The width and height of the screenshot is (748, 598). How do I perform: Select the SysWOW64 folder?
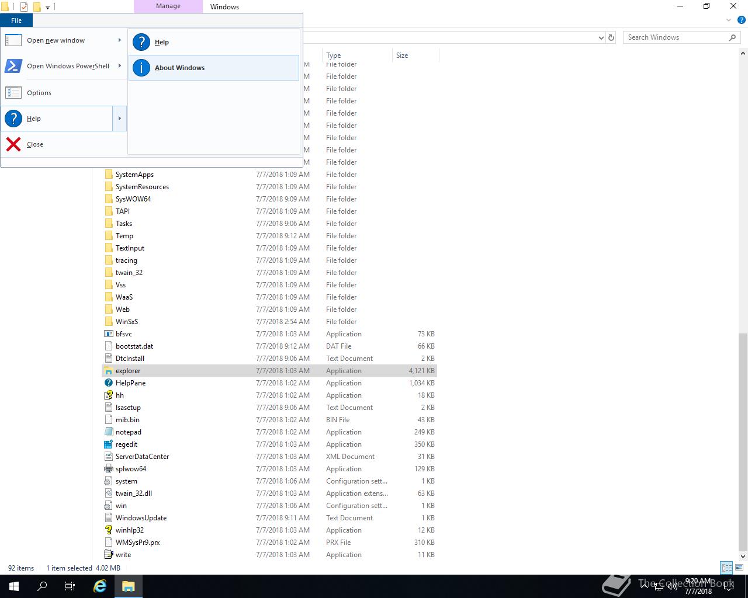(133, 199)
